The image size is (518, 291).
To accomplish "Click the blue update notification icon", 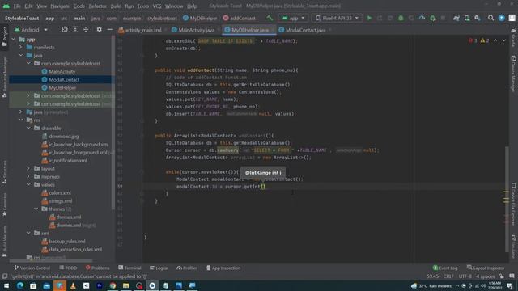I will tap(502, 18).
